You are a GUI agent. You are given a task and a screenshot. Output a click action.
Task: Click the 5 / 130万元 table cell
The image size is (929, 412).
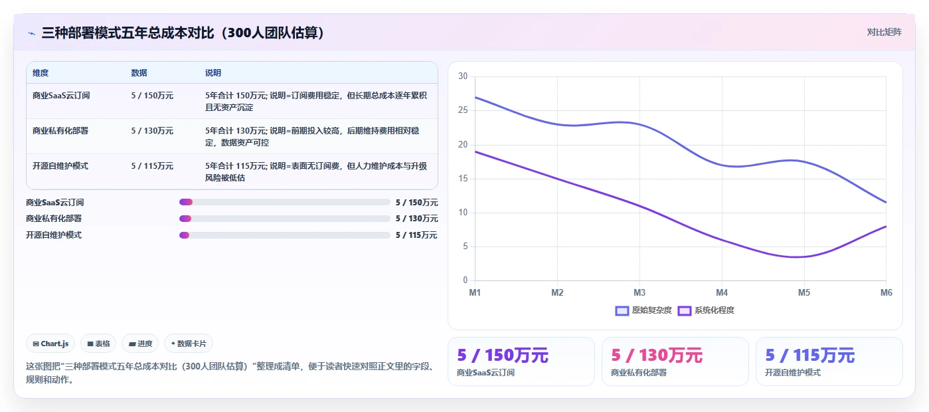152,131
